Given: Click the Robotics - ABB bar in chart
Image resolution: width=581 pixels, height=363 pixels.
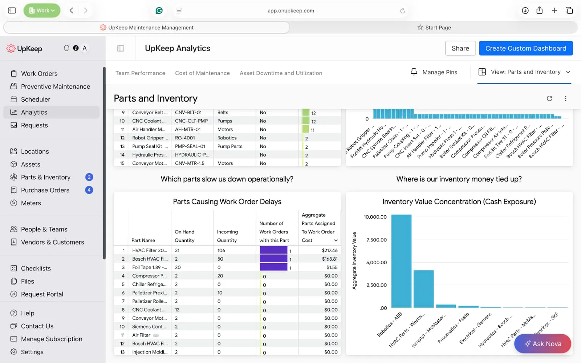Looking at the screenshot, I should [401, 261].
